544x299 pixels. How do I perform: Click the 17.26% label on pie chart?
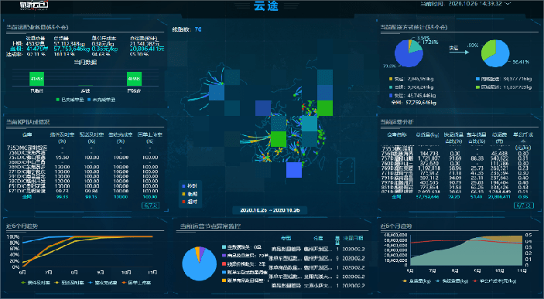pos(430,42)
